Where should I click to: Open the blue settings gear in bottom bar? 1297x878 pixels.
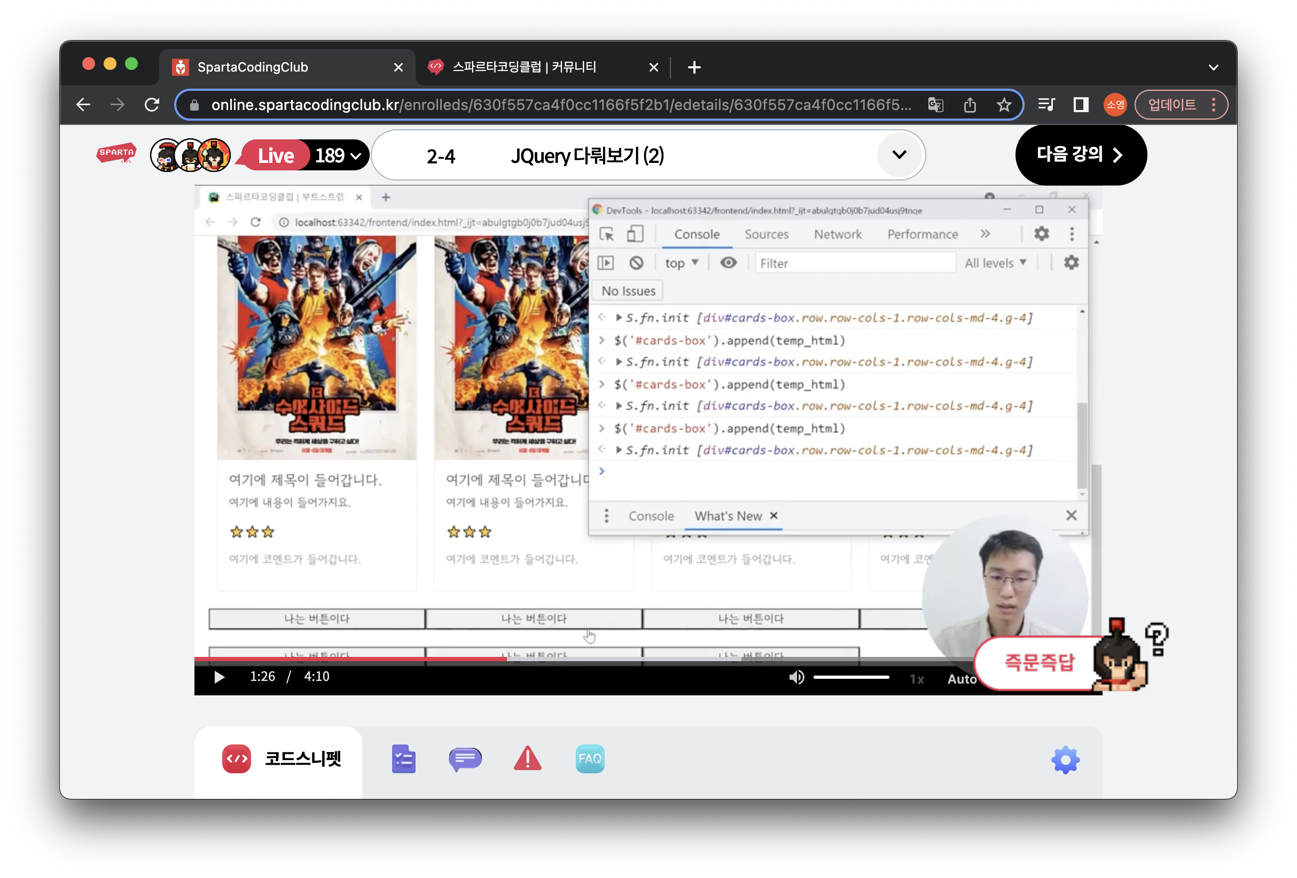(x=1065, y=760)
